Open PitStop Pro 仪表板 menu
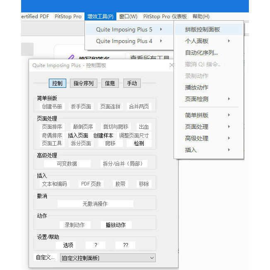This screenshot has width=270, height=270. (x=165, y=17)
